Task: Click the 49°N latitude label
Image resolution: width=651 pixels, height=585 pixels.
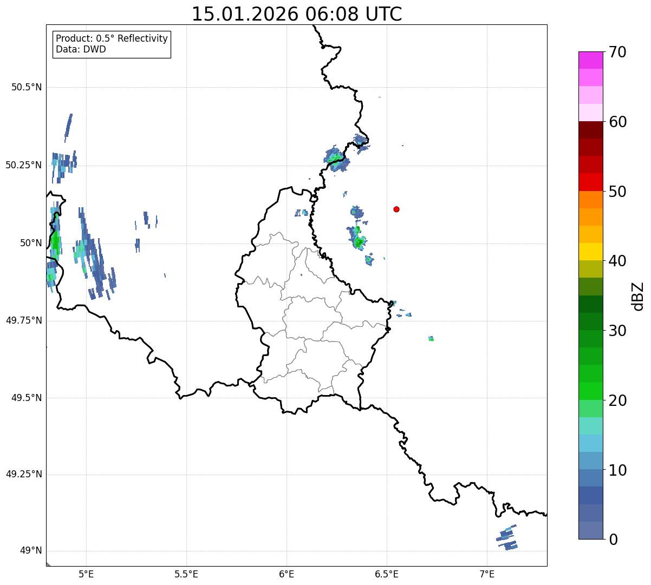Action: 31,551
